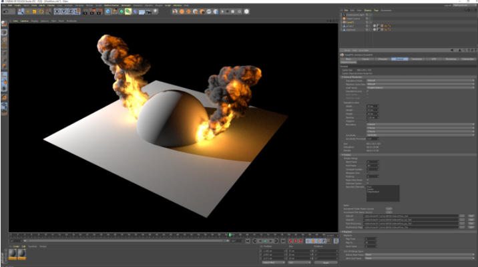The height and width of the screenshot is (267, 478).
Task: Add a floor environment object icon
Action: pos(142,11)
